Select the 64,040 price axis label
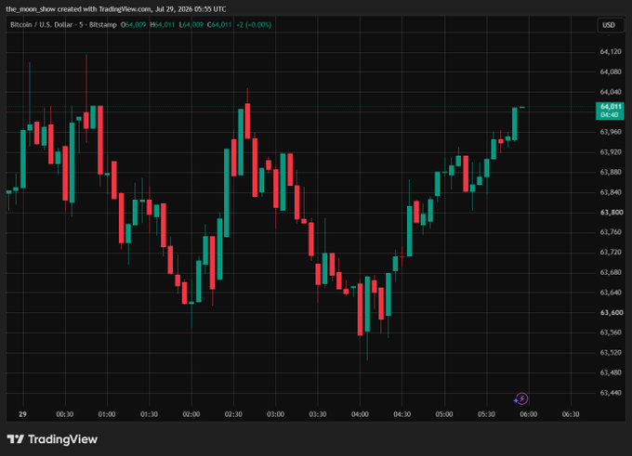This screenshot has height=456, width=632. coord(611,92)
